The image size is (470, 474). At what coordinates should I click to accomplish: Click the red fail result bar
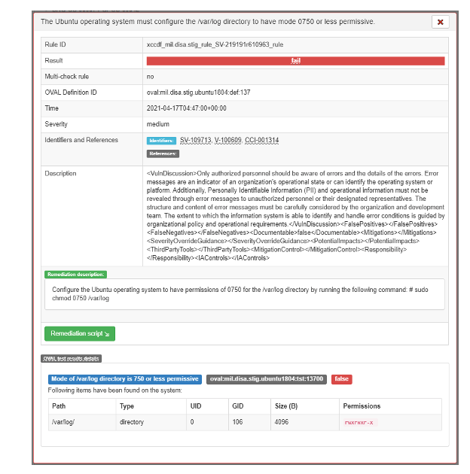295,61
